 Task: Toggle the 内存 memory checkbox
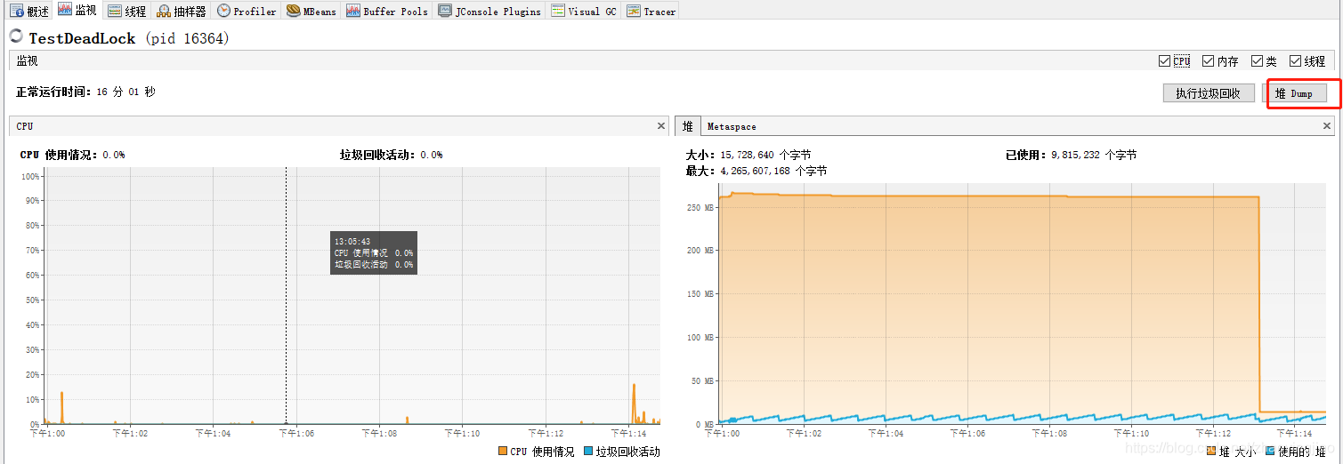tap(1208, 61)
